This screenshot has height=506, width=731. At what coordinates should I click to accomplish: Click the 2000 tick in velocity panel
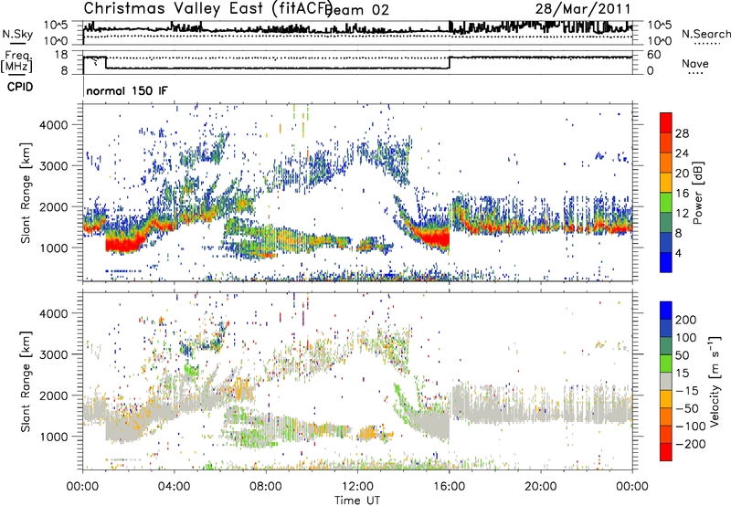pos(54,395)
